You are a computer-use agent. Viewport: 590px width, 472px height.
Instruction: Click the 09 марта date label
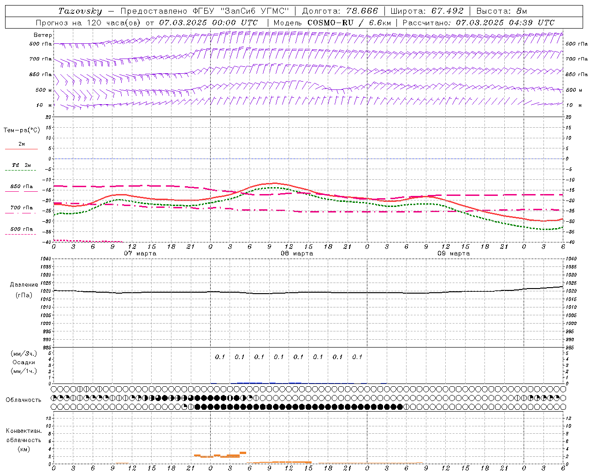(454, 254)
